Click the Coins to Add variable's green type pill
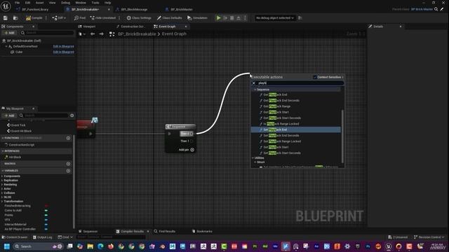Image resolution: width=449 pixels, height=252 pixels. (x=46, y=210)
